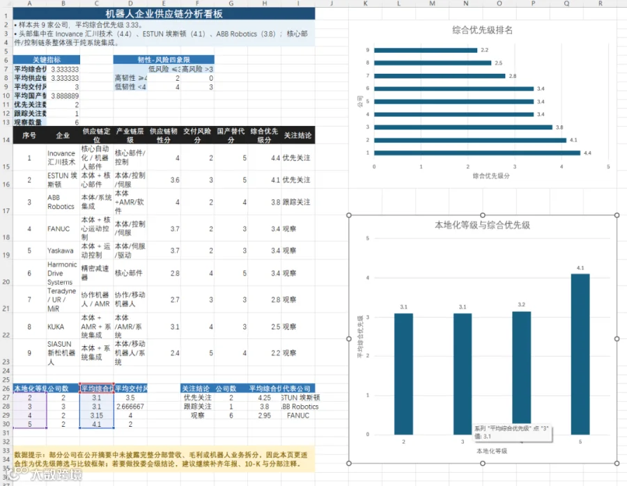The width and height of the screenshot is (627, 486).
Task: Click the 韧性-风险四象限 header cell
Action: pyautogui.click(x=164, y=60)
